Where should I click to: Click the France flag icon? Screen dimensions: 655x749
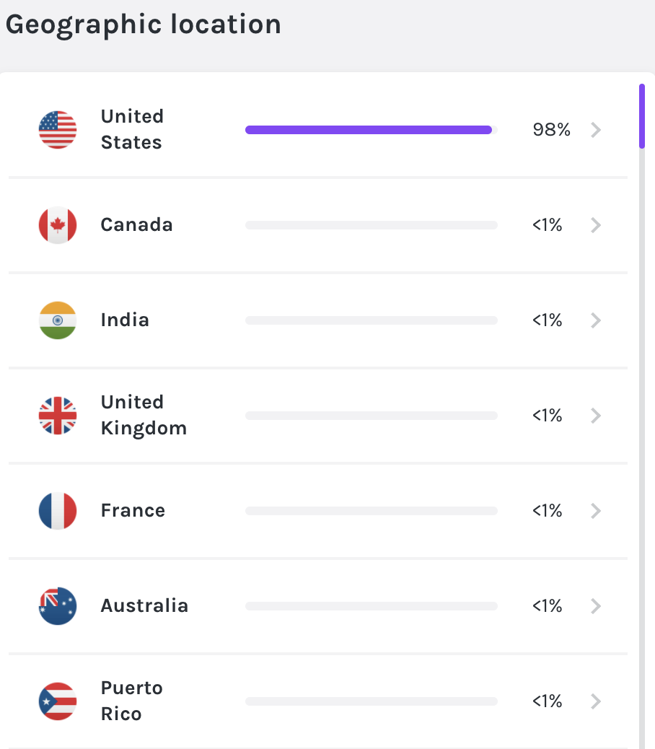(58, 511)
